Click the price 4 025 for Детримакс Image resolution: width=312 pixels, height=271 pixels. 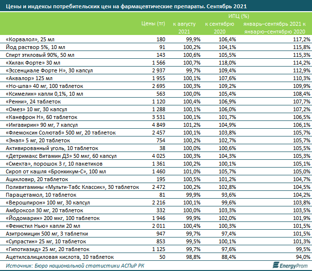tap(159, 156)
